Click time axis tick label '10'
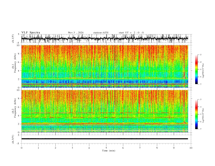215x166 pixels. [191, 148]
